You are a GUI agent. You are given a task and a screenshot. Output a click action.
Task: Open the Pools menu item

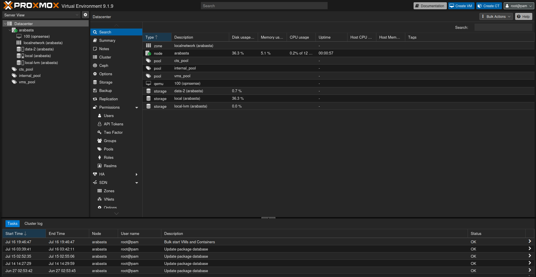pyautogui.click(x=116, y=149)
